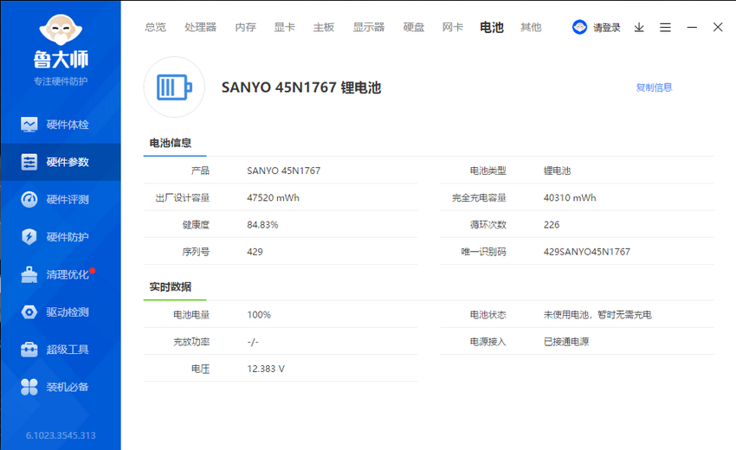Click the 鲁大师 monkey logo icon
The height and width of the screenshot is (450, 736).
[x=61, y=29]
